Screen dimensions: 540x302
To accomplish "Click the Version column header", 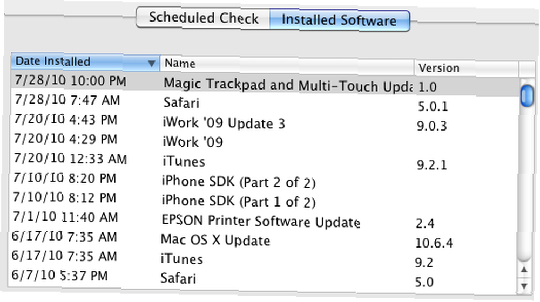I will pyautogui.click(x=467, y=68).
